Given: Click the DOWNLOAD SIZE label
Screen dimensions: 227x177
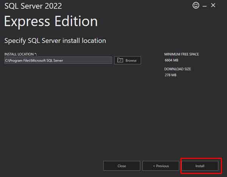Looking at the screenshot, I should pos(177,69).
